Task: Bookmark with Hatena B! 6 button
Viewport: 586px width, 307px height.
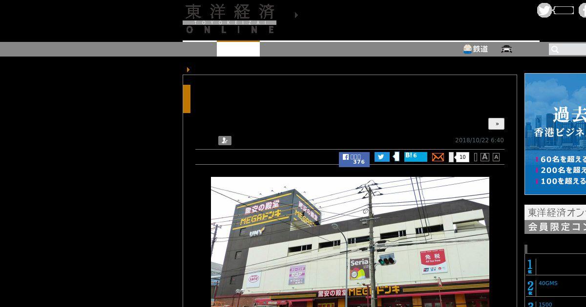Action: coord(416,156)
